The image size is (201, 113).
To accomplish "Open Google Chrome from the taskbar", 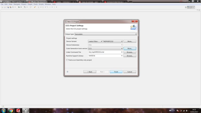I will (x=11, y=110).
